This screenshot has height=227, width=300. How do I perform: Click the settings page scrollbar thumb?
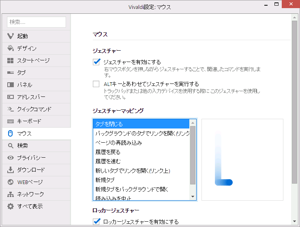[x=294, y=102]
